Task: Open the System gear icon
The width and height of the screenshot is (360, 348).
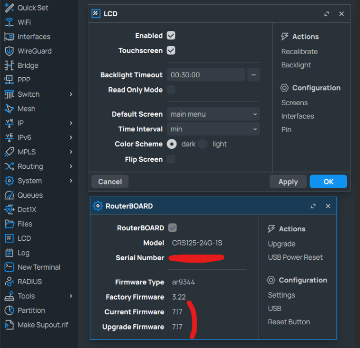Action: (9, 181)
